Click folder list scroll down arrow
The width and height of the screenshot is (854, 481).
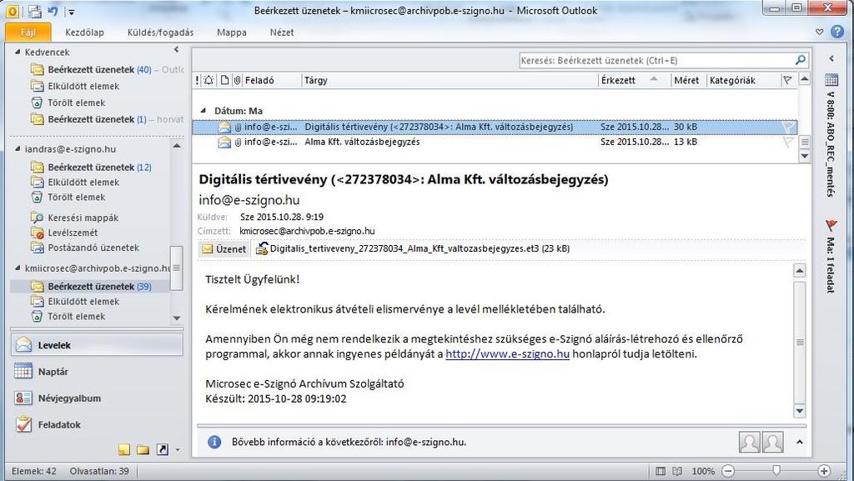[177, 318]
